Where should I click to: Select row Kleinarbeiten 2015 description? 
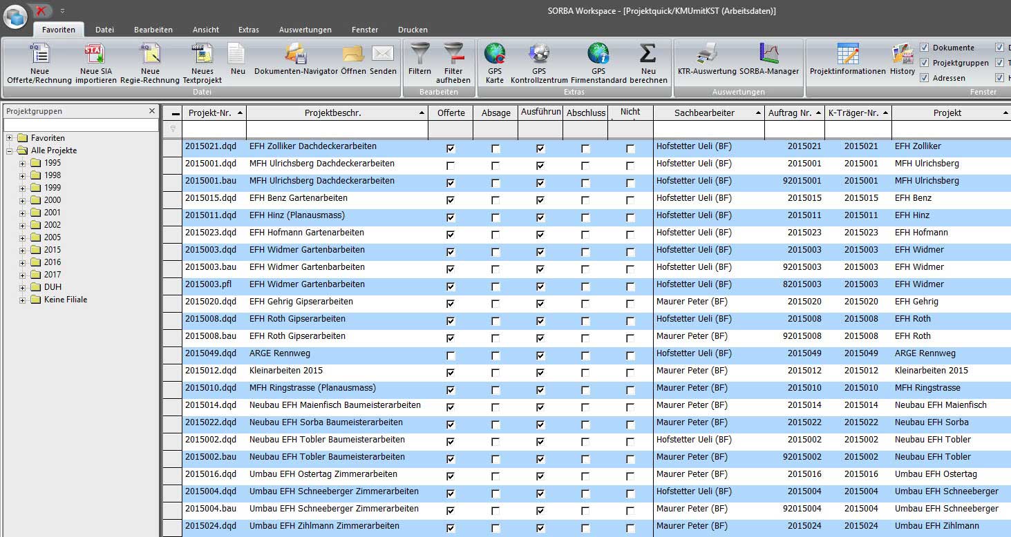[x=286, y=371]
